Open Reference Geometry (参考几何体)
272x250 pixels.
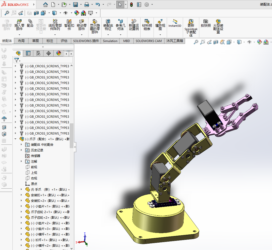pos(120,25)
